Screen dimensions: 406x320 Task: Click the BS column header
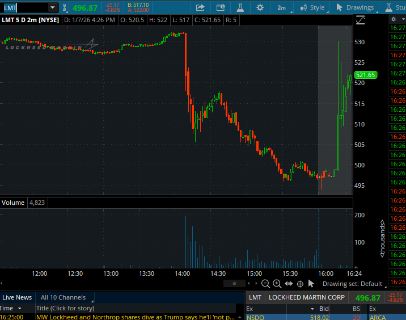click(x=356, y=309)
